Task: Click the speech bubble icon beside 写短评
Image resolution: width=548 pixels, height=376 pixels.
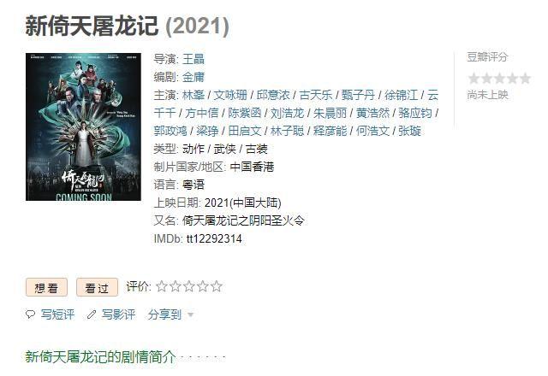Action: coord(31,314)
